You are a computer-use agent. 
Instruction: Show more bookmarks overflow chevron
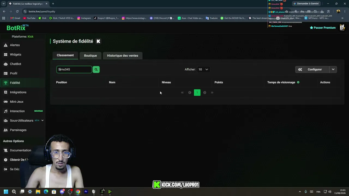point(342,18)
